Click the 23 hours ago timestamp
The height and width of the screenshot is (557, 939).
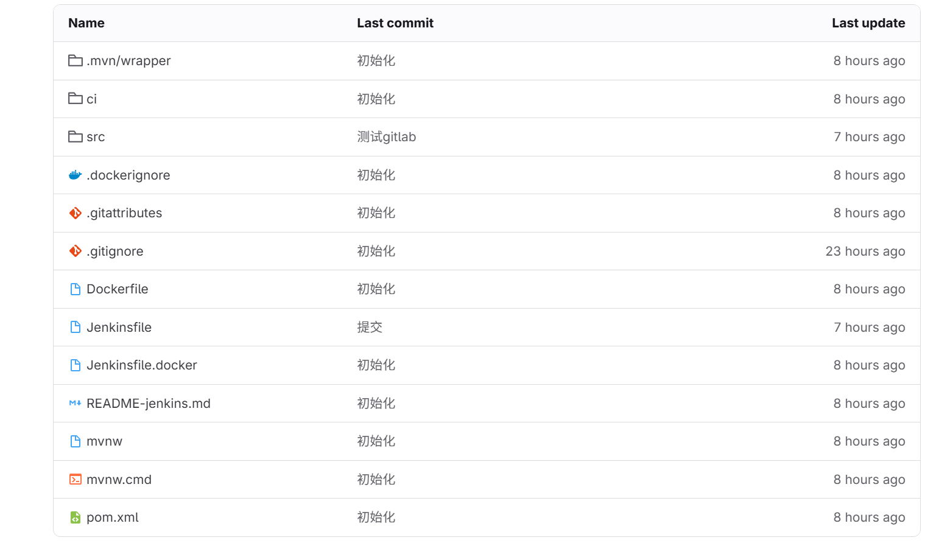[x=865, y=251]
